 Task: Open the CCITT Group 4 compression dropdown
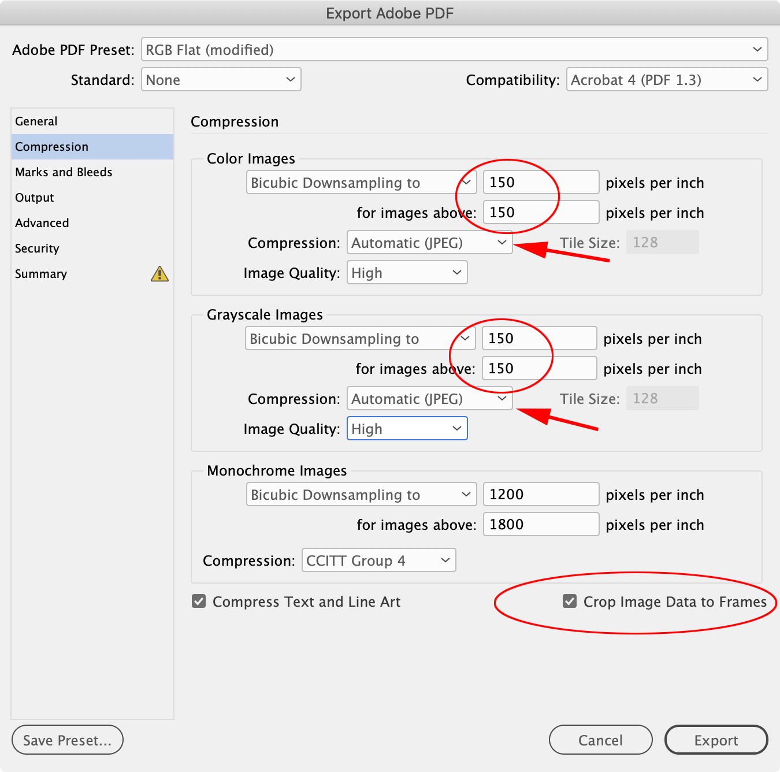pyautogui.click(x=378, y=560)
